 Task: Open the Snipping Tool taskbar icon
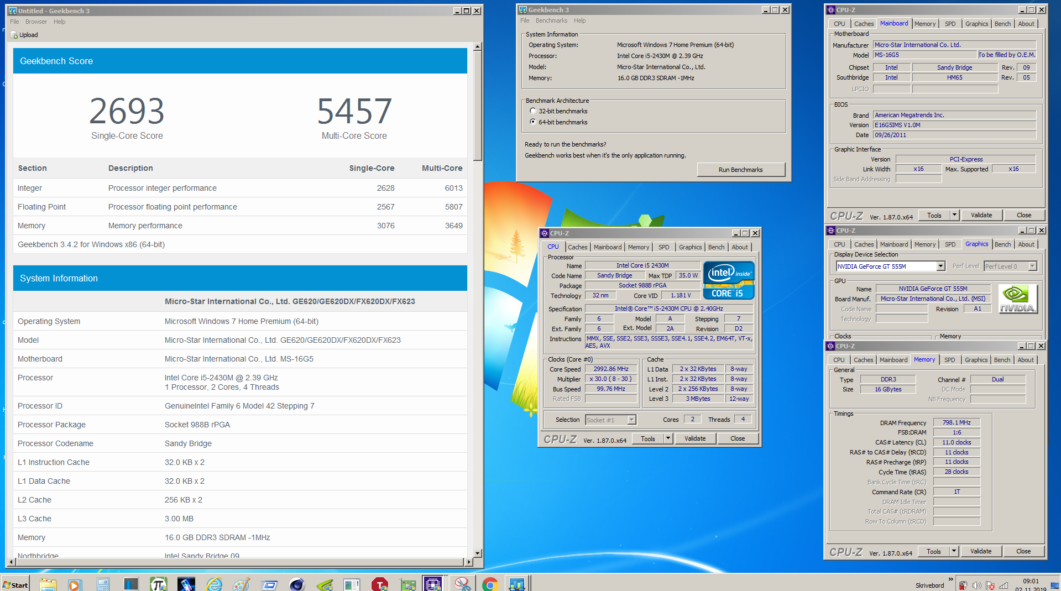click(x=462, y=584)
